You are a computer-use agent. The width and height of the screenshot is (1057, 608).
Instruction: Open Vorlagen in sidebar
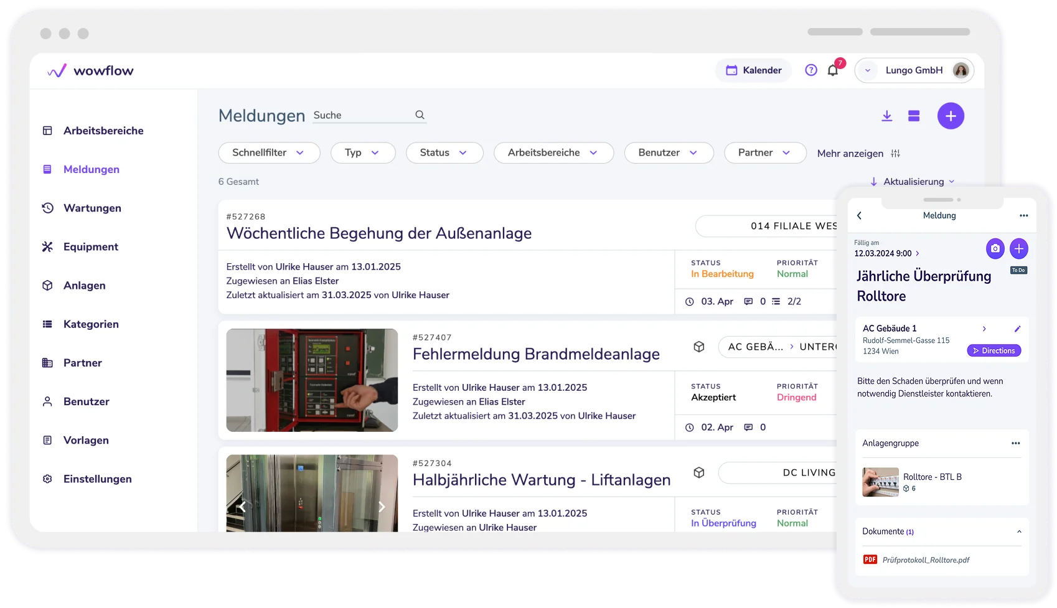click(75, 440)
